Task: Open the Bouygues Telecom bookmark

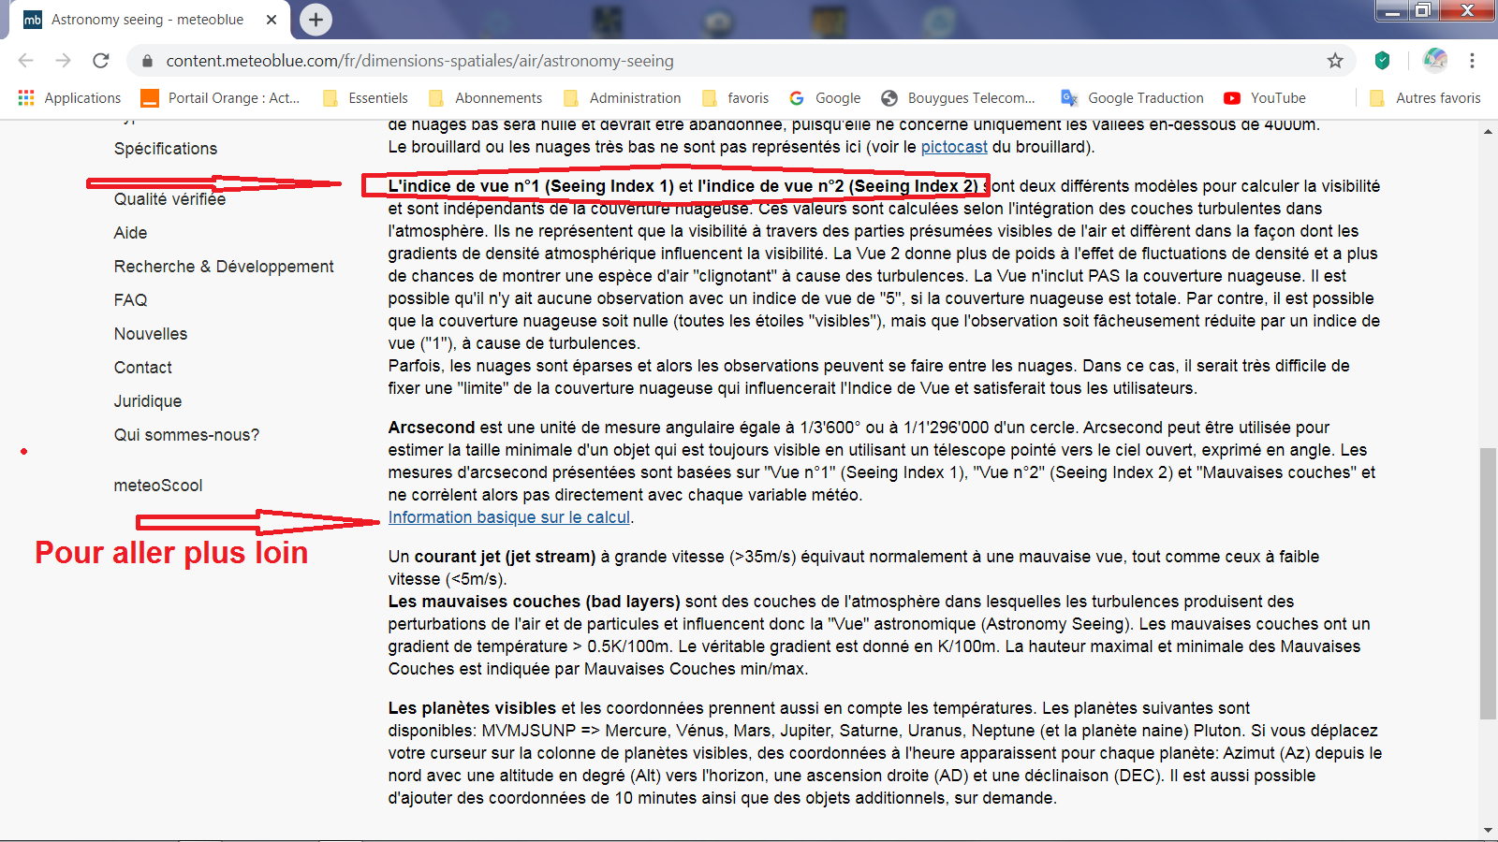Action: [959, 98]
